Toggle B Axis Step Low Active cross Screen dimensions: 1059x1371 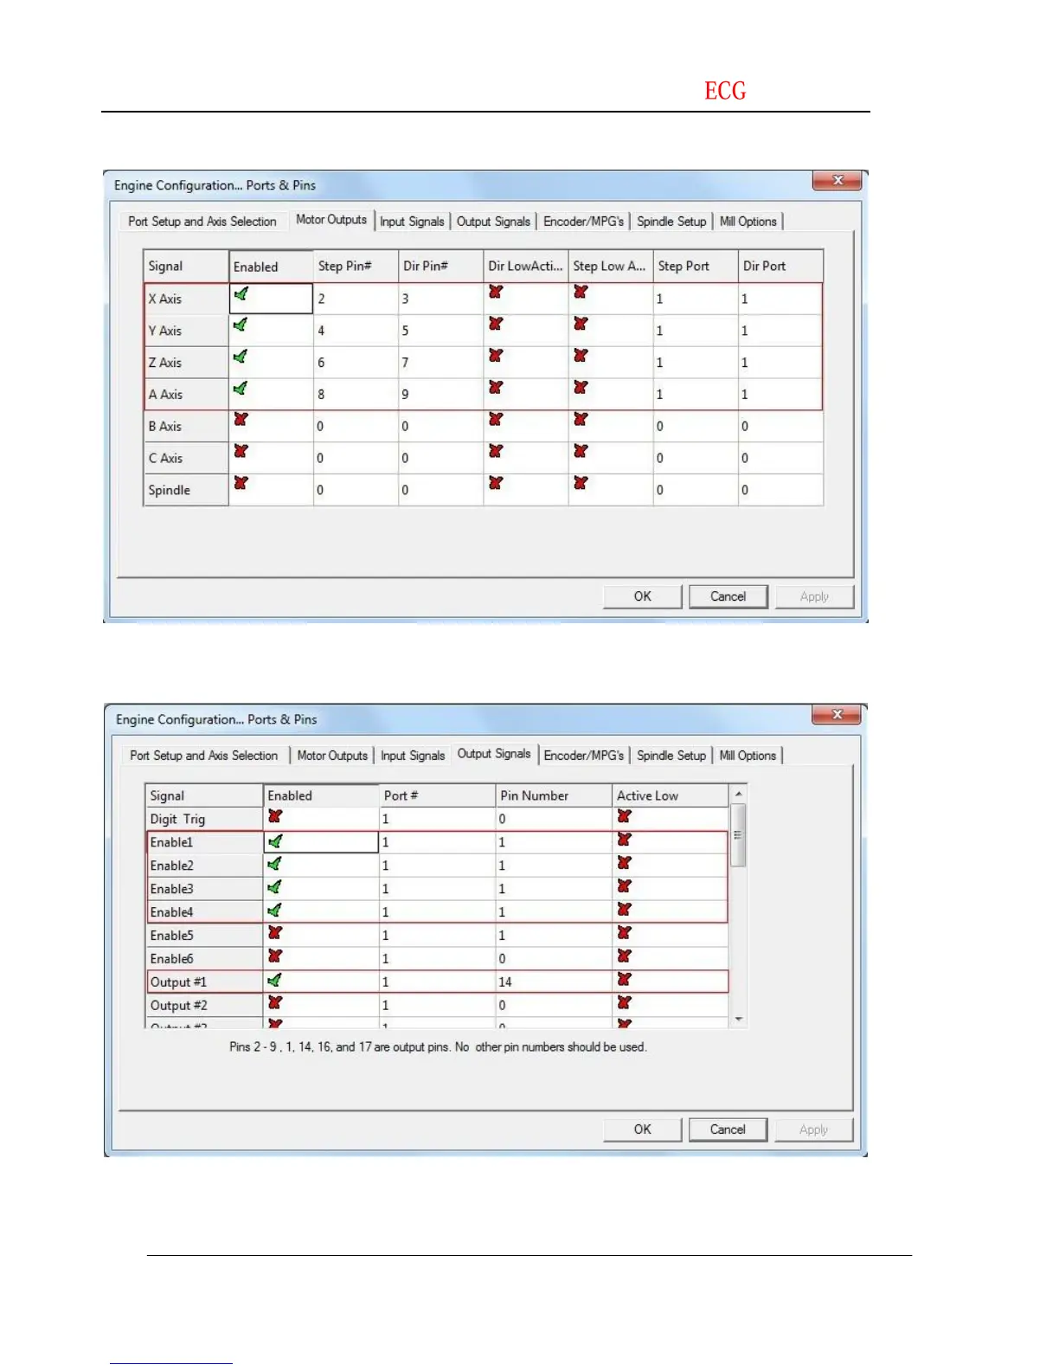(x=581, y=419)
